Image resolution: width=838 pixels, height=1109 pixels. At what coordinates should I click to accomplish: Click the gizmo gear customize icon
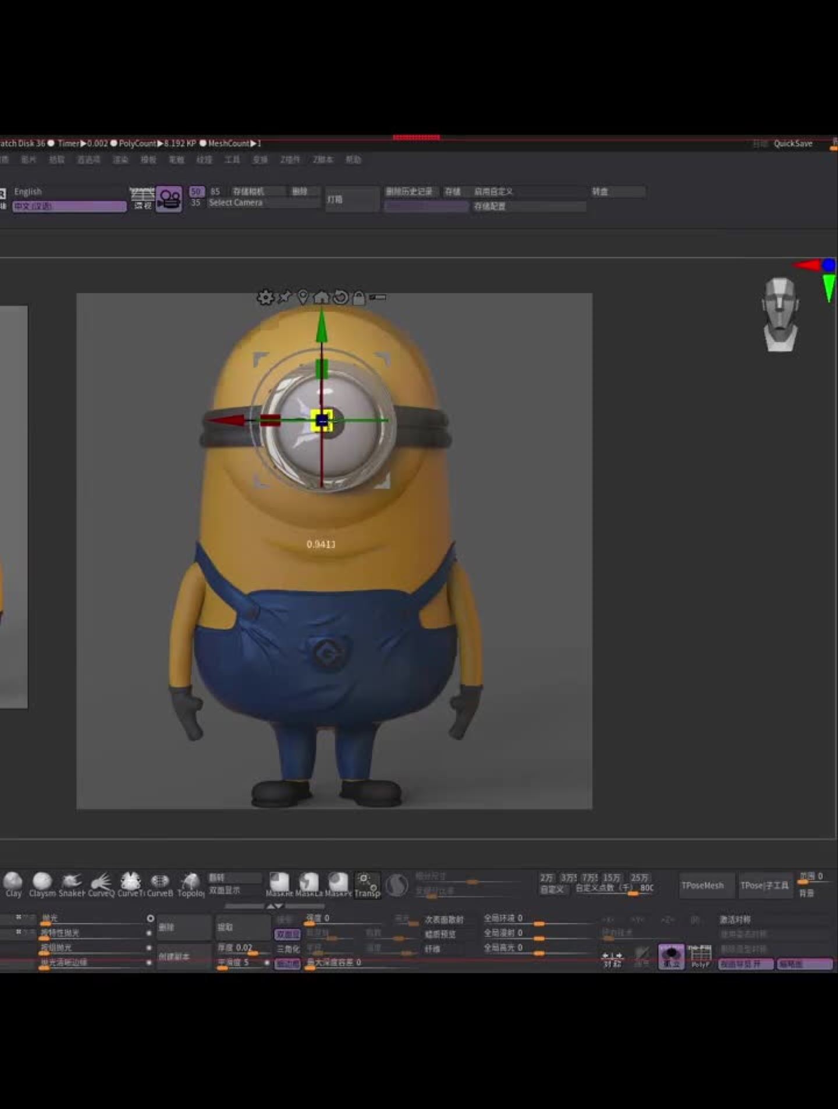(x=265, y=297)
